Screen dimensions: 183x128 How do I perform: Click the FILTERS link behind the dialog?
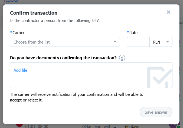11,1
